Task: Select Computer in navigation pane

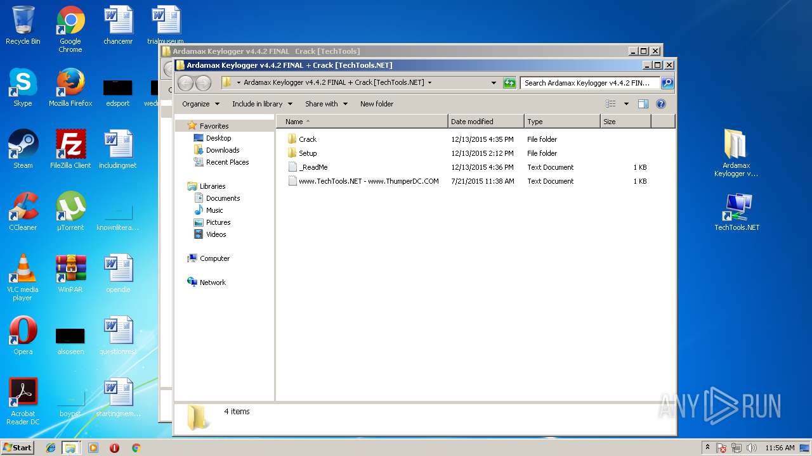Action: click(x=209, y=258)
